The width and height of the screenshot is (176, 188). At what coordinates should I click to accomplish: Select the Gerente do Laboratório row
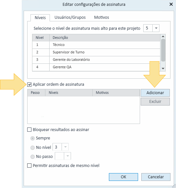point(96,60)
